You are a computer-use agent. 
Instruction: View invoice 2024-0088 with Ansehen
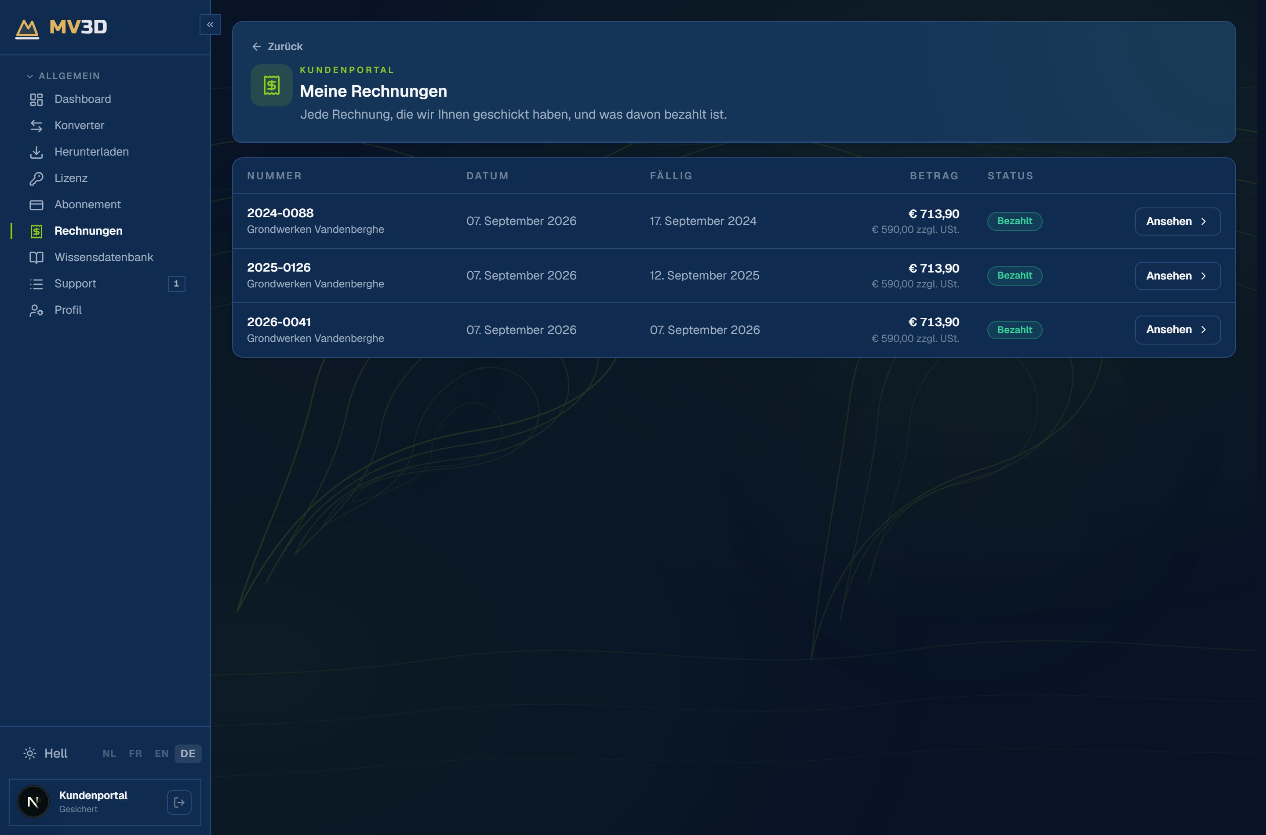point(1178,221)
